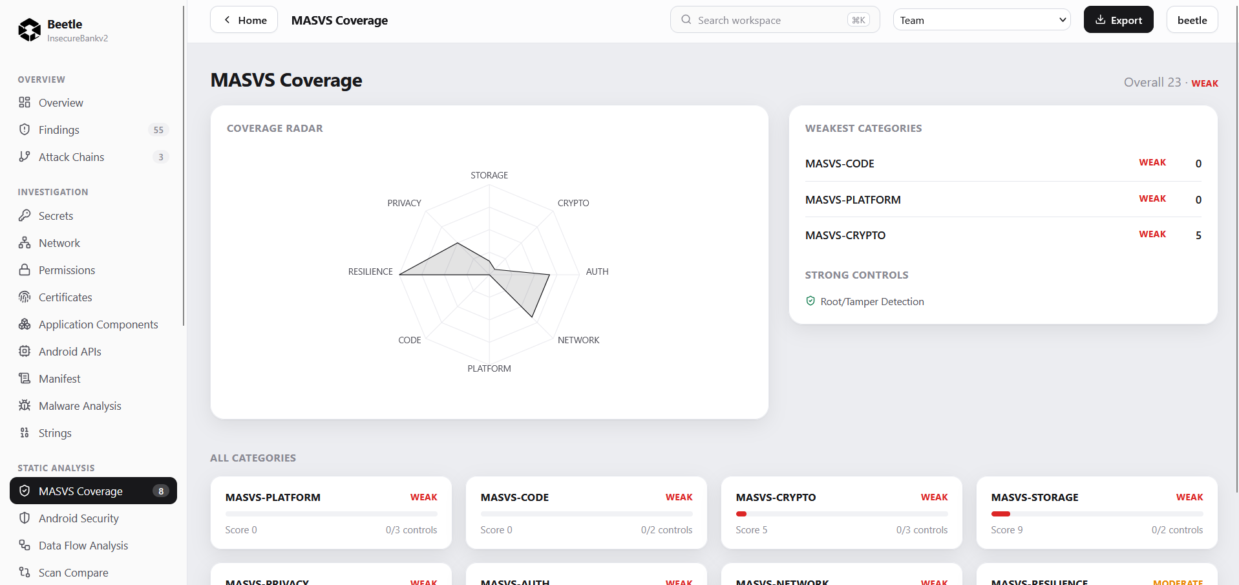Click the Overall 23 WEAK summary
This screenshot has width=1239, height=585.
pos(1170,82)
